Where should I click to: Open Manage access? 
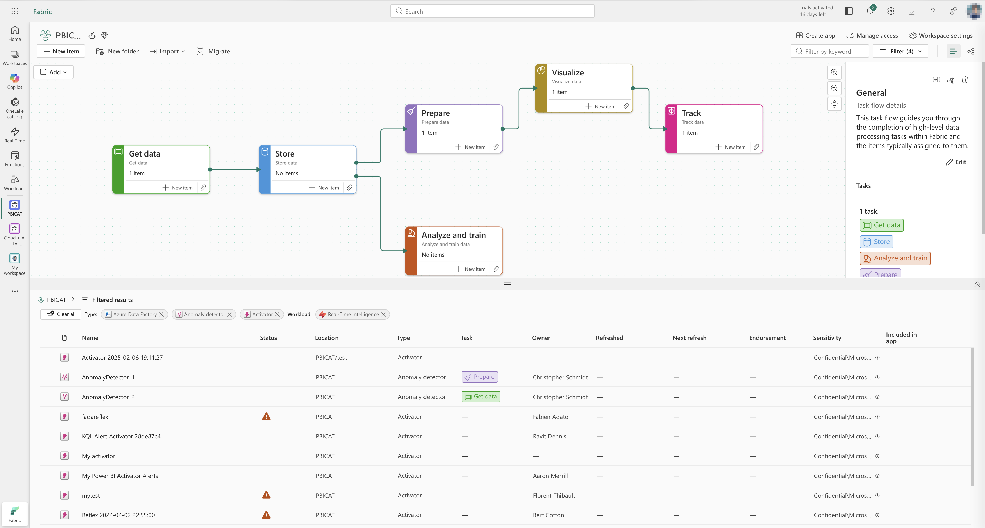coord(872,36)
